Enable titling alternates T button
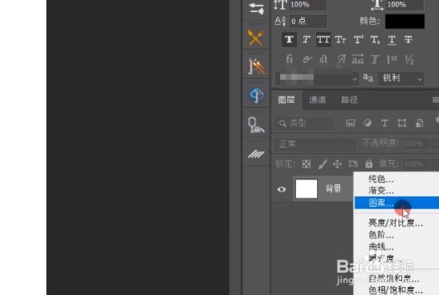This screenshot has height=295, width=439. [375, 59]
